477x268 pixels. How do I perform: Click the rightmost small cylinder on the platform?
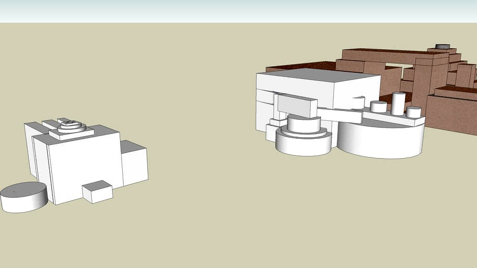(414, 112)
